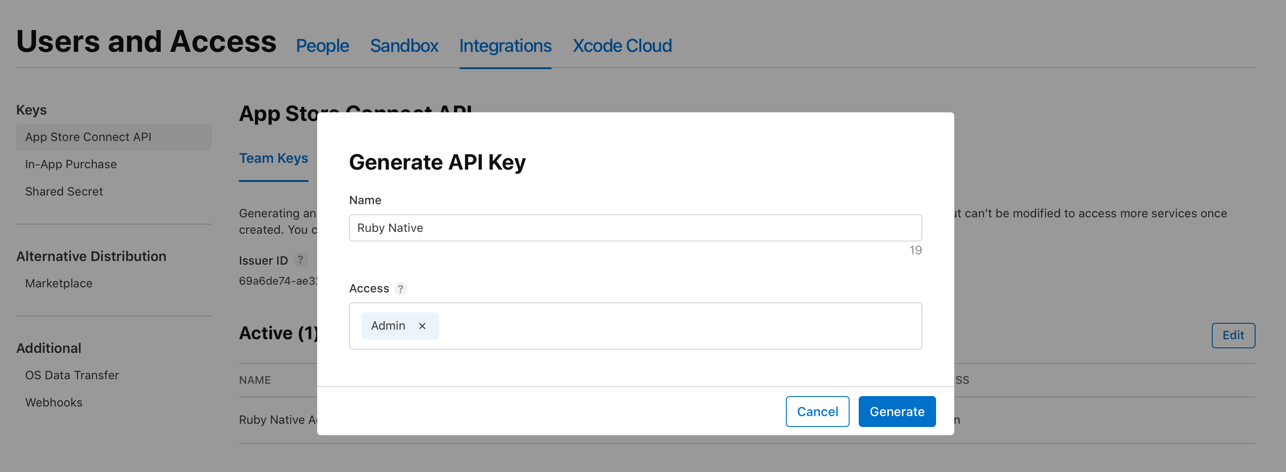Image resolution: width=1286 pixels, height=472 pixels.
Task: Open Shared Secret in sidebar
Action: (64, 191)
